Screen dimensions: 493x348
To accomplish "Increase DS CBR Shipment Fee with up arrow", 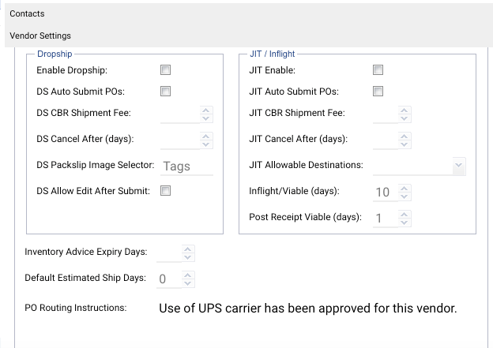I will coord(206,110).
